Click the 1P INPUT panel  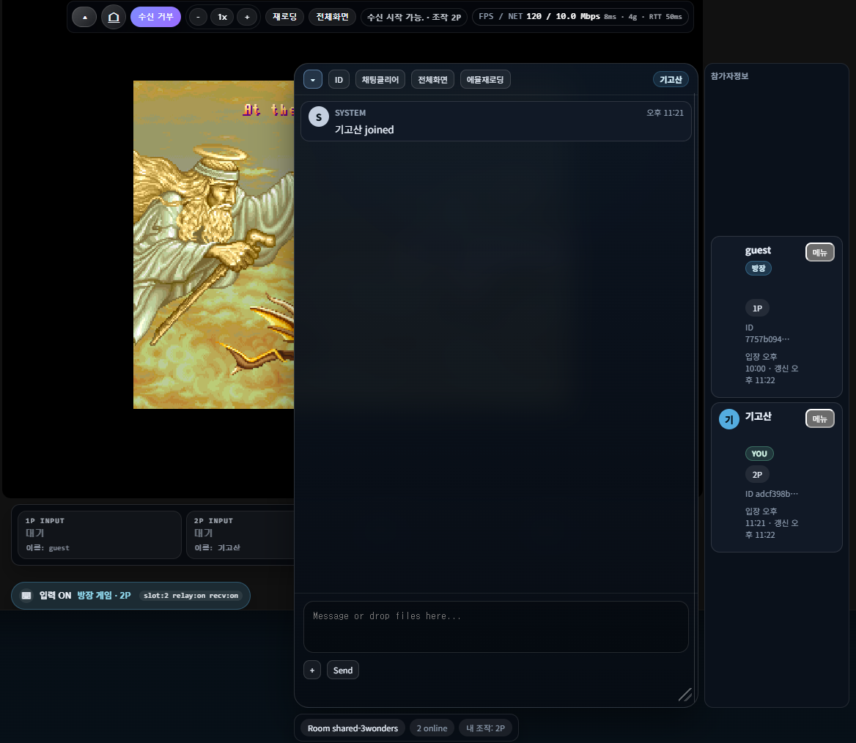point(100,534)
